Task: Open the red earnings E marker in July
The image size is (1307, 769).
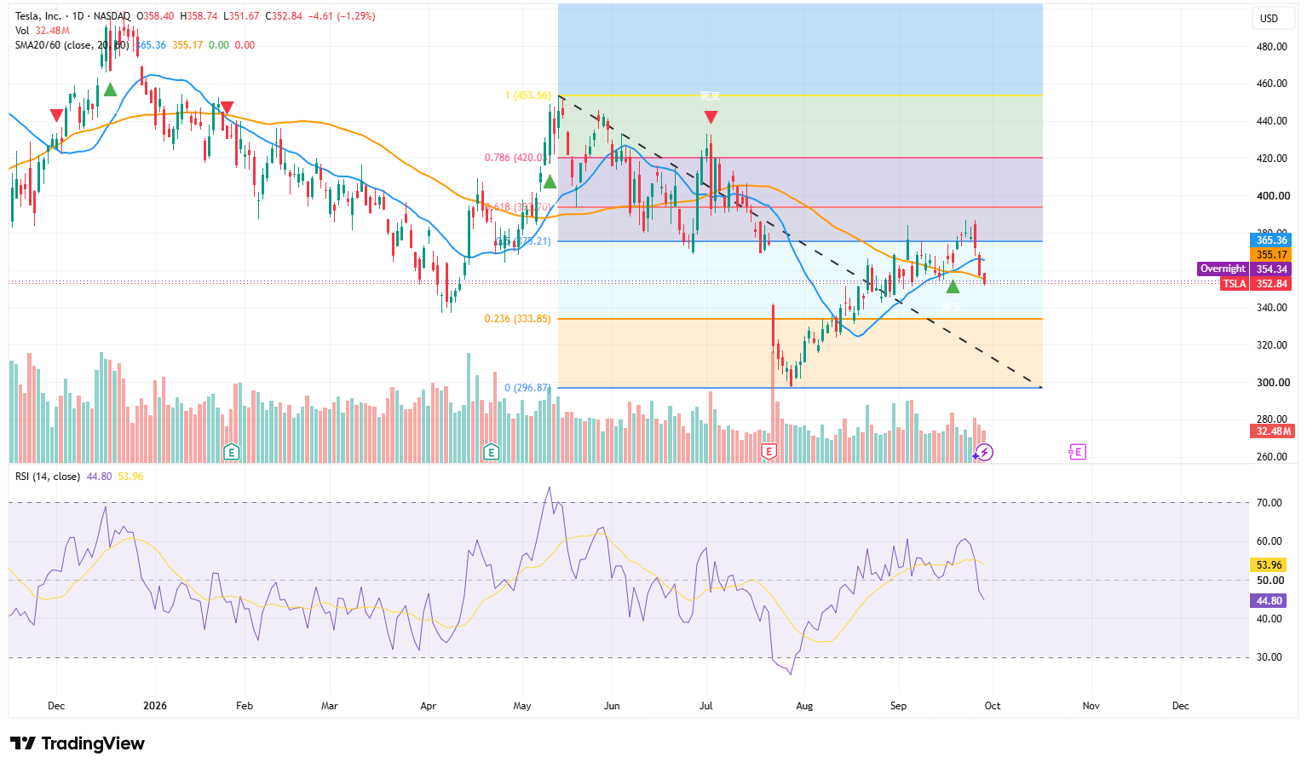Action: pos(769,452)
